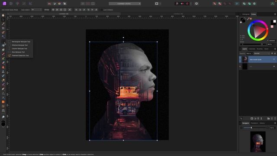
Task: Hide the selected top layer
Action: [x=274, y=59]
